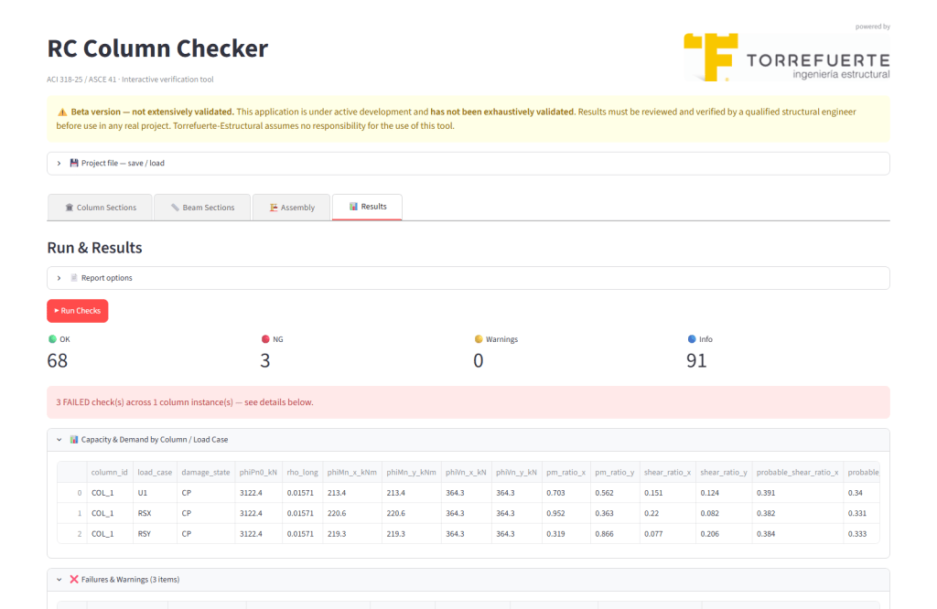Switch to the Beam Sections tab
Image resolution: width=937 pixels, height=609 pixels.
tap(202, 208)
